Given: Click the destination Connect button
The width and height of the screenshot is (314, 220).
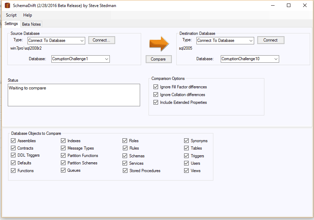Looking at the screenshot, I should 271,40.
